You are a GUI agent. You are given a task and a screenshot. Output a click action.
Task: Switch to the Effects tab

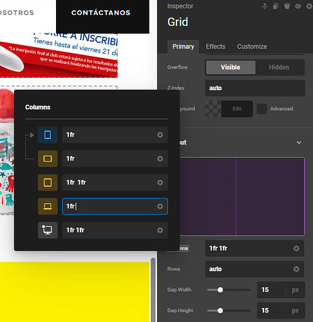(x=216, y=46)
